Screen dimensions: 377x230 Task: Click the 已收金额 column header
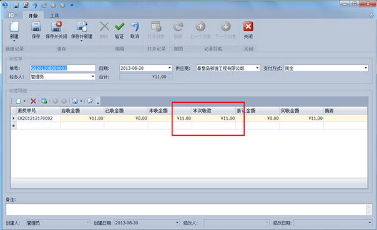click(126, 110)
